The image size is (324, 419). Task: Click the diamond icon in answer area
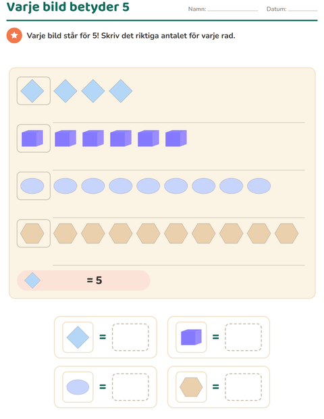coord(78,337)
